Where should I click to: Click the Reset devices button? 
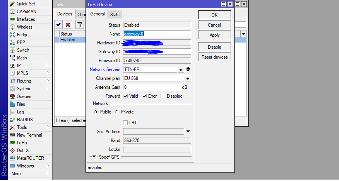click(214, 57)
